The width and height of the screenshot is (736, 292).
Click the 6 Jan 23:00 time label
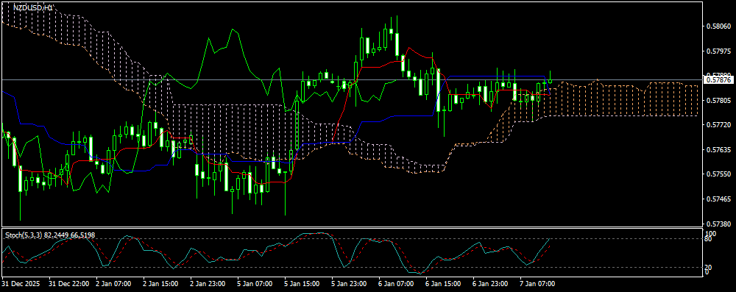[x=490, y=284]
